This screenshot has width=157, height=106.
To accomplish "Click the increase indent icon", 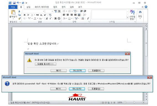I will 85,11.
